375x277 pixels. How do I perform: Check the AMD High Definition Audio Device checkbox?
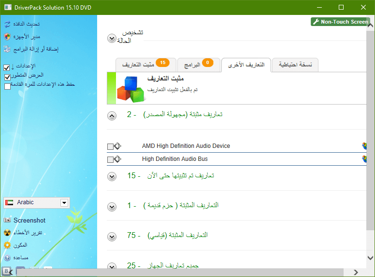click(110, 146)
